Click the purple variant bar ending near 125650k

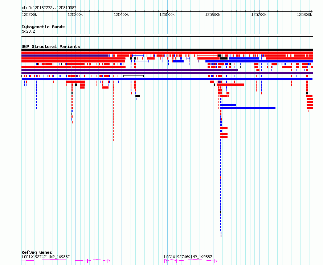coord(130,70)
